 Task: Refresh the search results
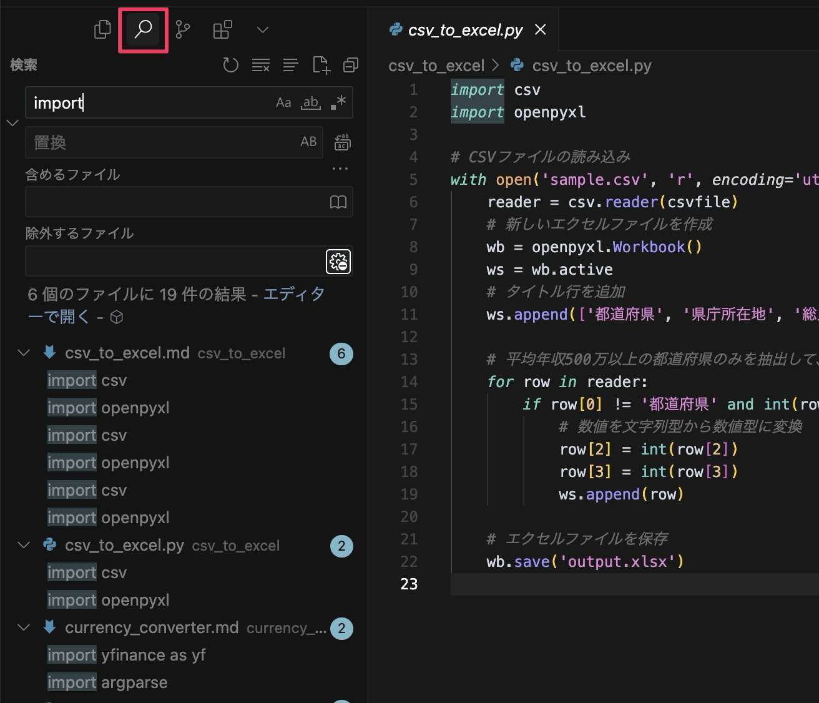(231, 65)
